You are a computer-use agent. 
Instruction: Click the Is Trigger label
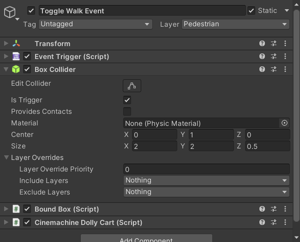pyautogui.click(x=27, y=100)
